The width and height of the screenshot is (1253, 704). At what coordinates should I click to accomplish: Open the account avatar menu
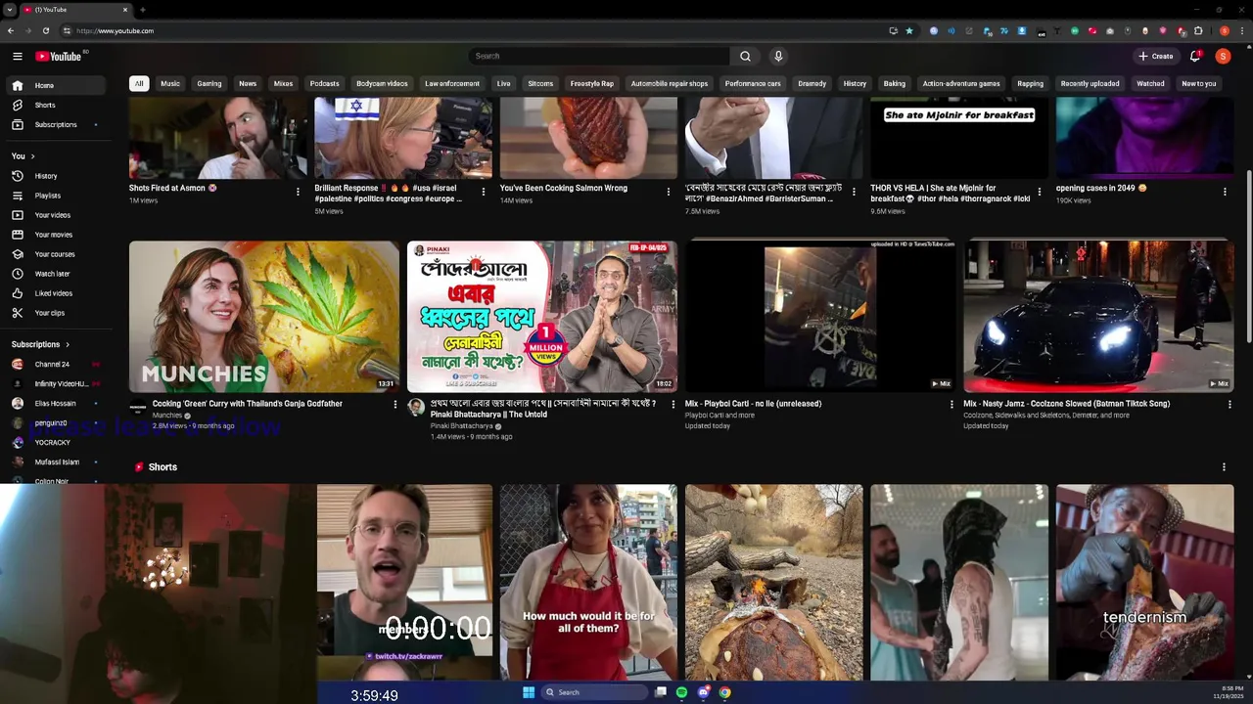coord(1223,57)
